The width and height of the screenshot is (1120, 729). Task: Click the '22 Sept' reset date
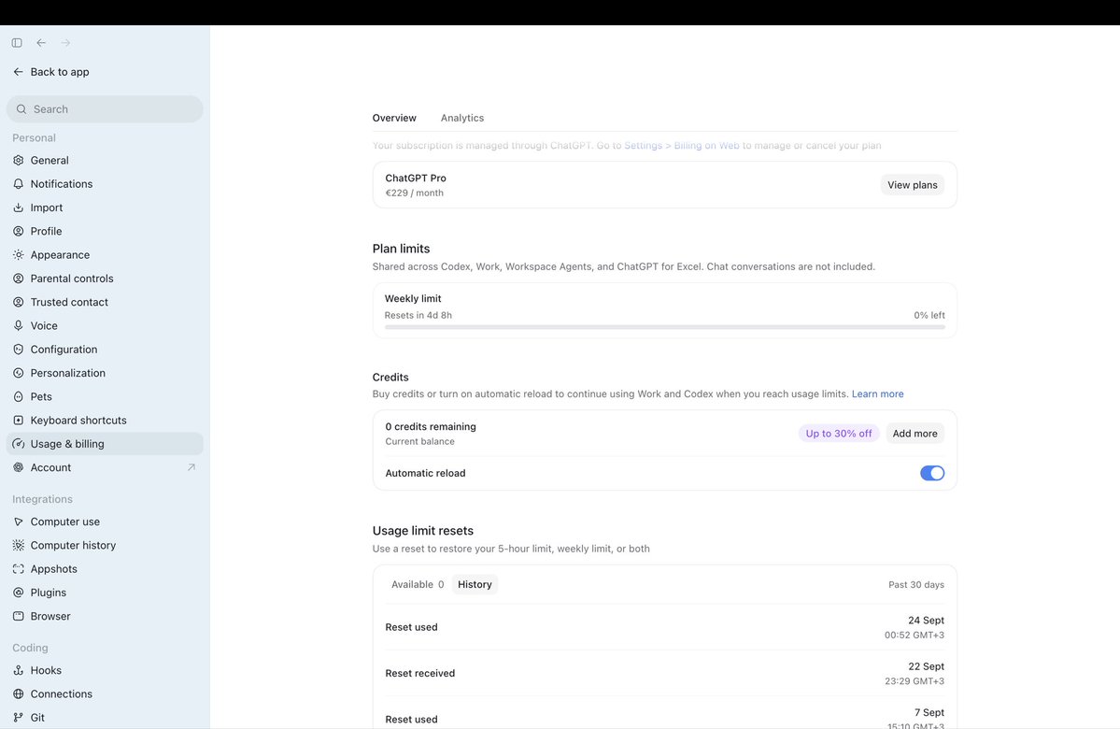(926, 666)
